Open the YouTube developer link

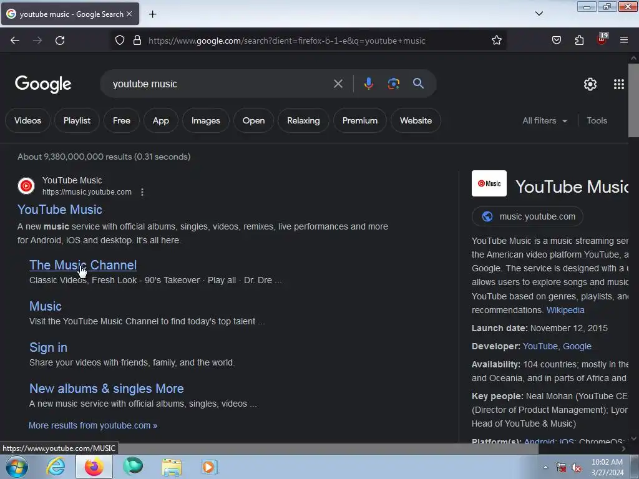pyautogui.click(x=540, y=346)
